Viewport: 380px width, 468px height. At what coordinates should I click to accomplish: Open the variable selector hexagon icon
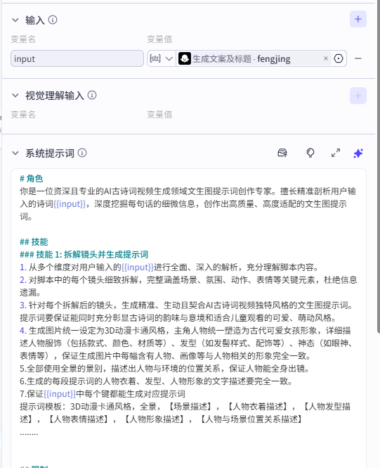point(339,58)
